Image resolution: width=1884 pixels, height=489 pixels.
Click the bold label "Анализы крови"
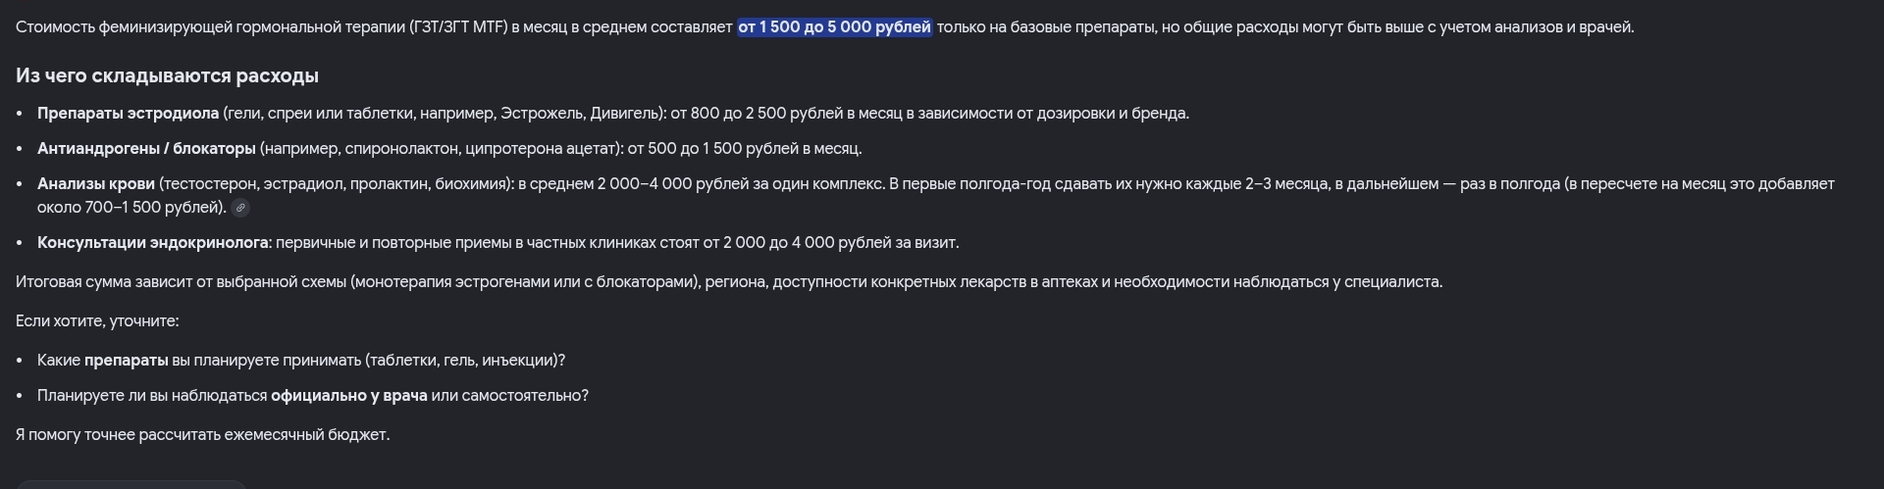(96, 184)
